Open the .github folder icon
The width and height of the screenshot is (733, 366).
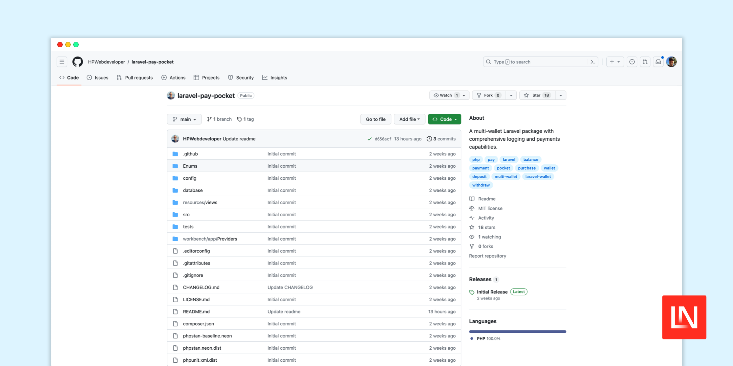175,154
